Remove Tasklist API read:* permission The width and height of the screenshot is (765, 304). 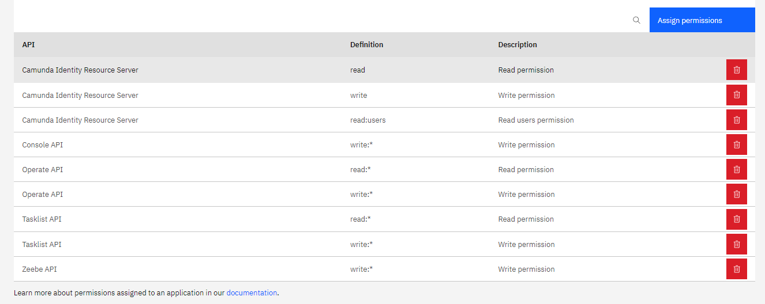click(736, 219)
